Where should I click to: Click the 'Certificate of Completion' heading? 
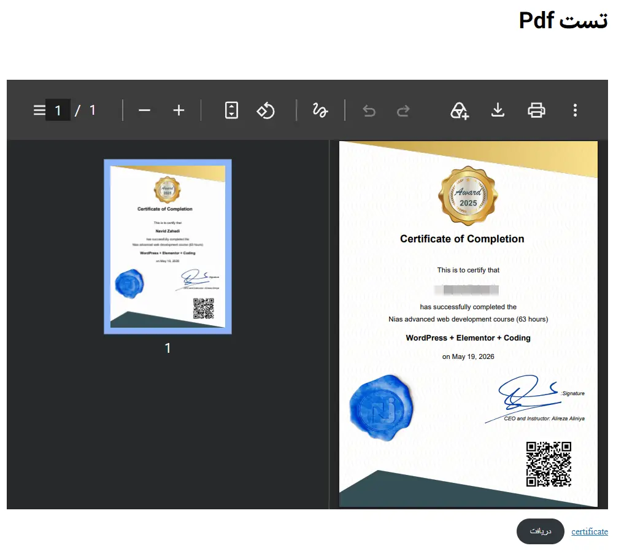[462, 239]
